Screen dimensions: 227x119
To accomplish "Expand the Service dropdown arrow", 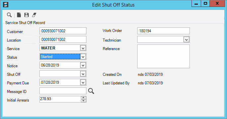I will click(83, 48).
